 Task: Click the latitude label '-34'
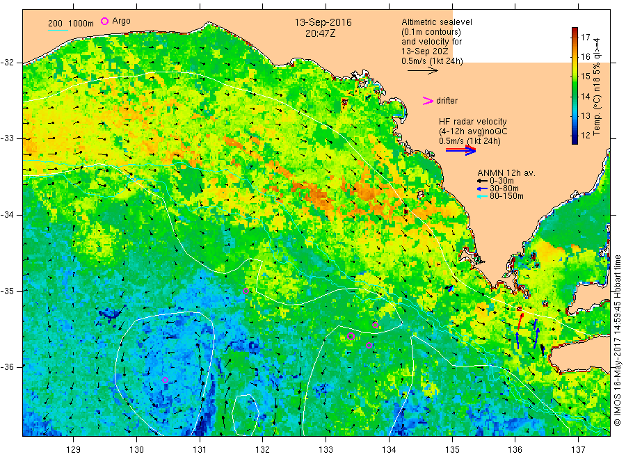tap(7, 215)
